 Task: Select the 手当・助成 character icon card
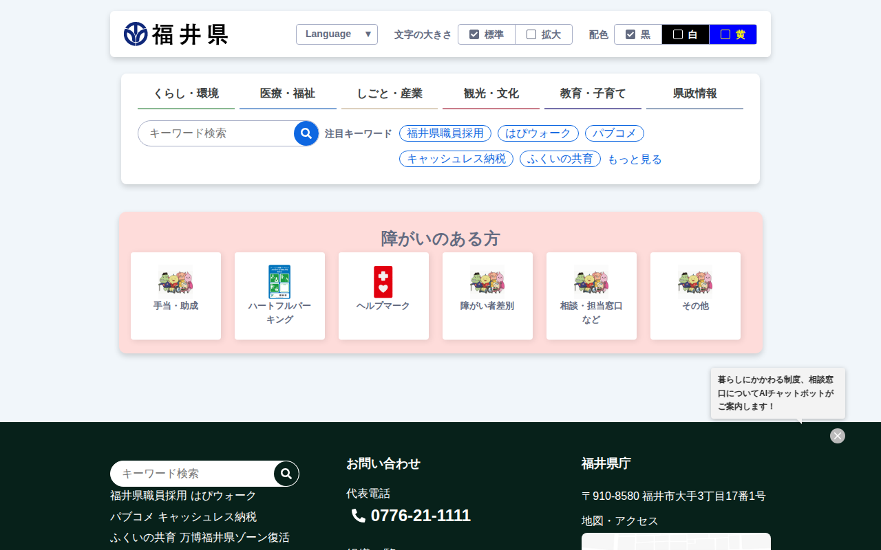[x=176, y=296]
